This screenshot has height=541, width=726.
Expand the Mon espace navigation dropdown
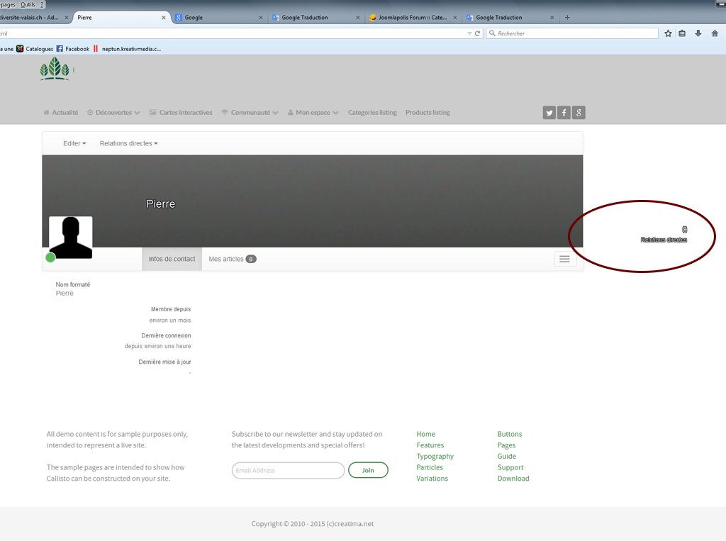point(313,113)
